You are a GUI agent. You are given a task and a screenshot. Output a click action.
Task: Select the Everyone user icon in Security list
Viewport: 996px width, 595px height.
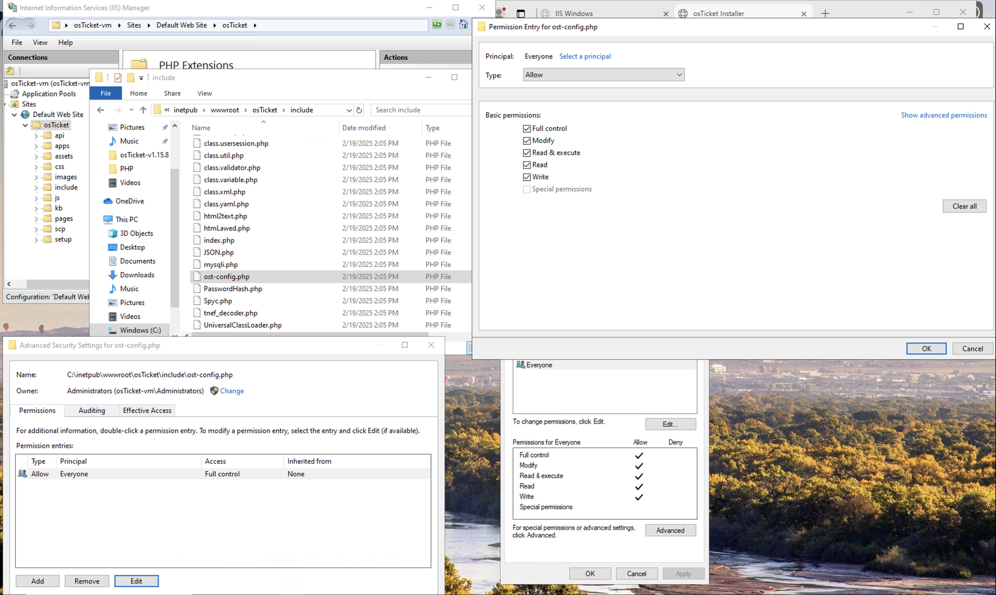click(x=520, y=365)
